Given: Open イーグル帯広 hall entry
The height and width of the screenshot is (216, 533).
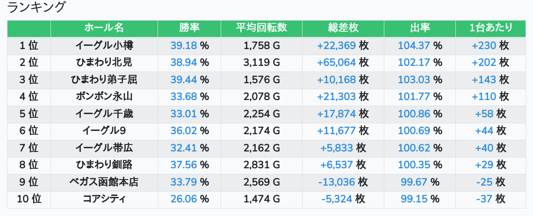Looking at the screenshot, I should (x=104, y=148).
